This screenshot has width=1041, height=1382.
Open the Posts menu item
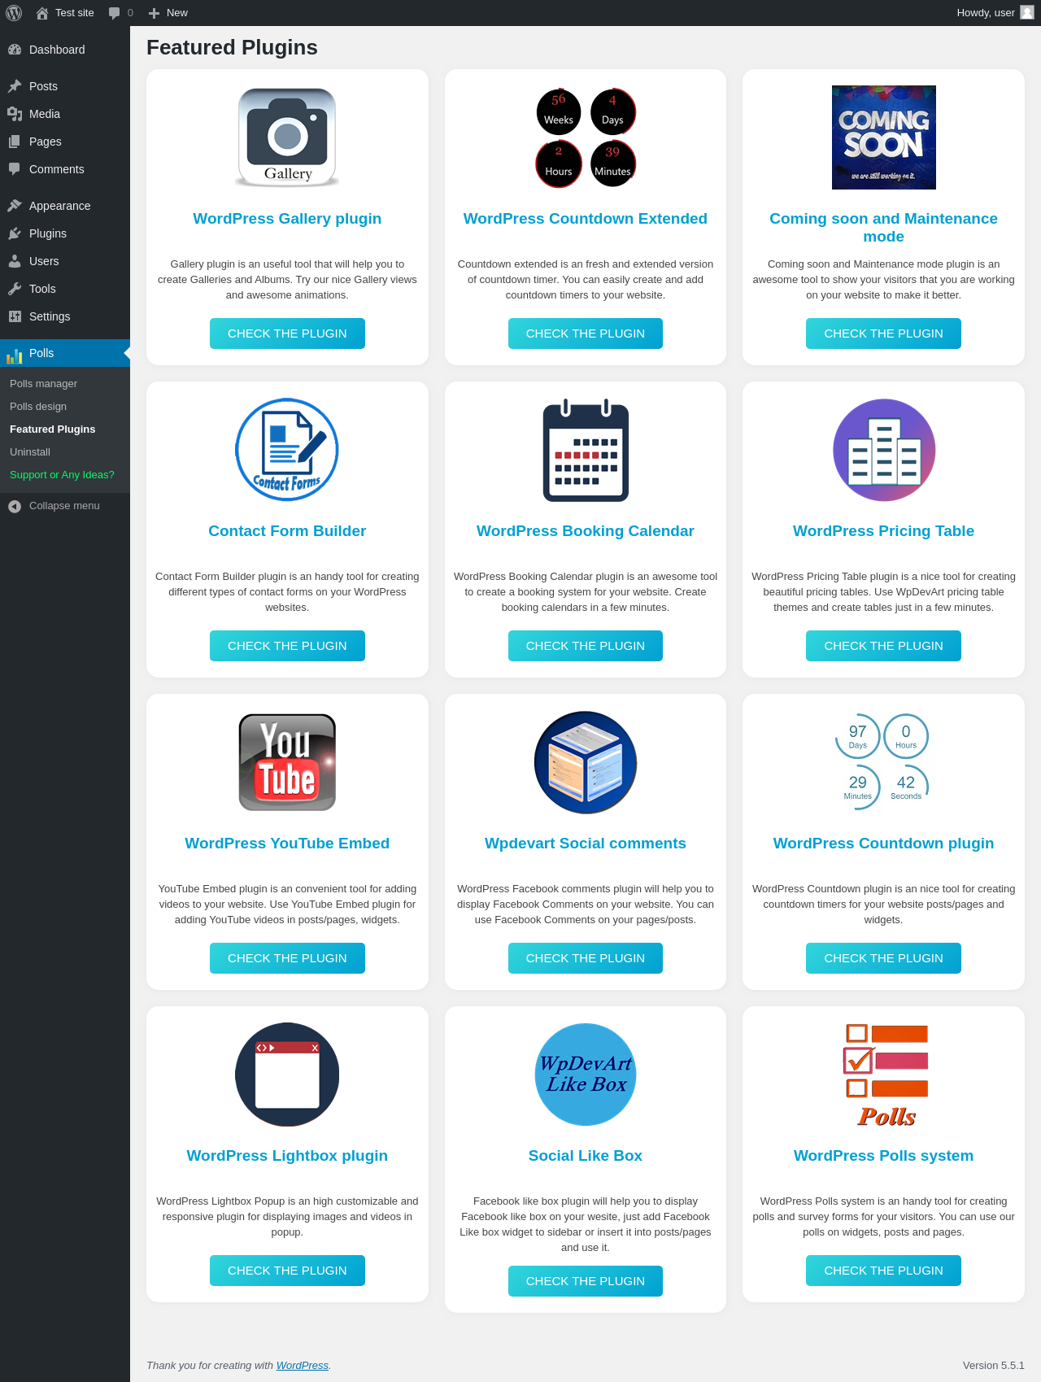click(65, 86)
